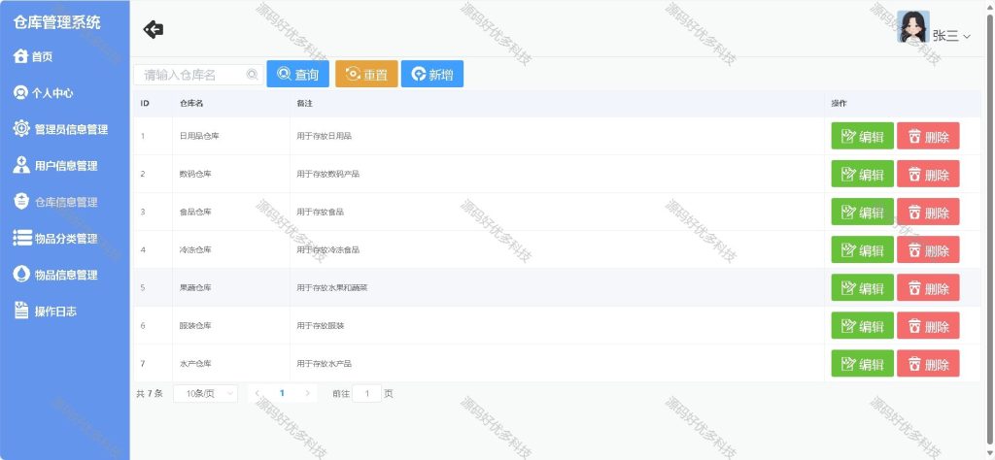Edit the 服装仓库 row
995x460 pixels.
(x=863, y=326)
